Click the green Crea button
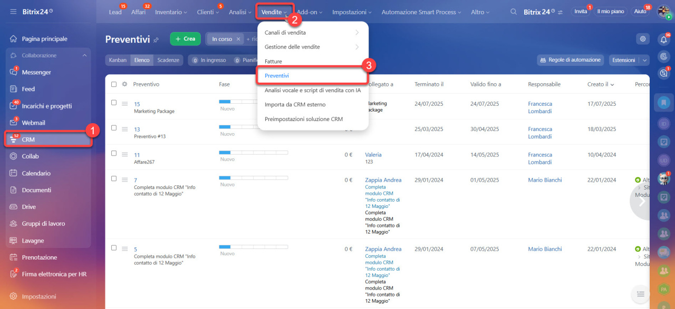 pos(186,39)
